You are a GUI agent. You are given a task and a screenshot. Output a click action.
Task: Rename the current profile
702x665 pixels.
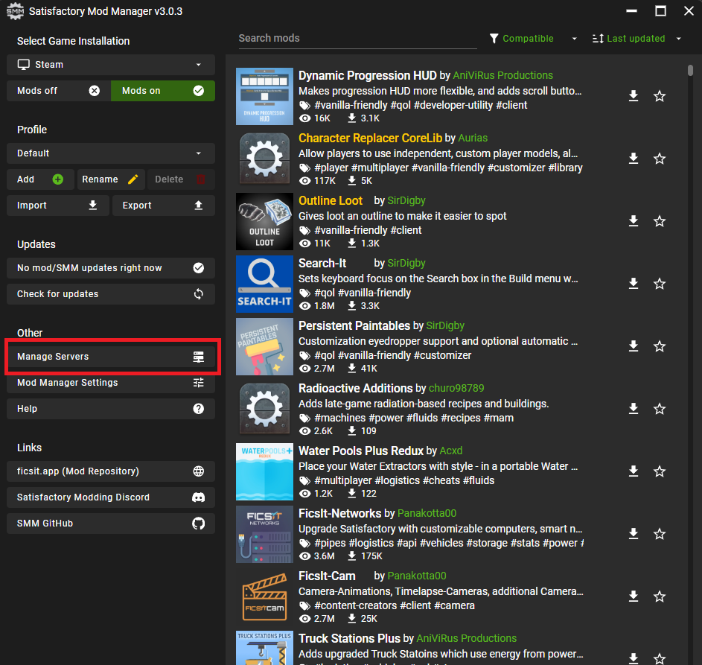111,179
